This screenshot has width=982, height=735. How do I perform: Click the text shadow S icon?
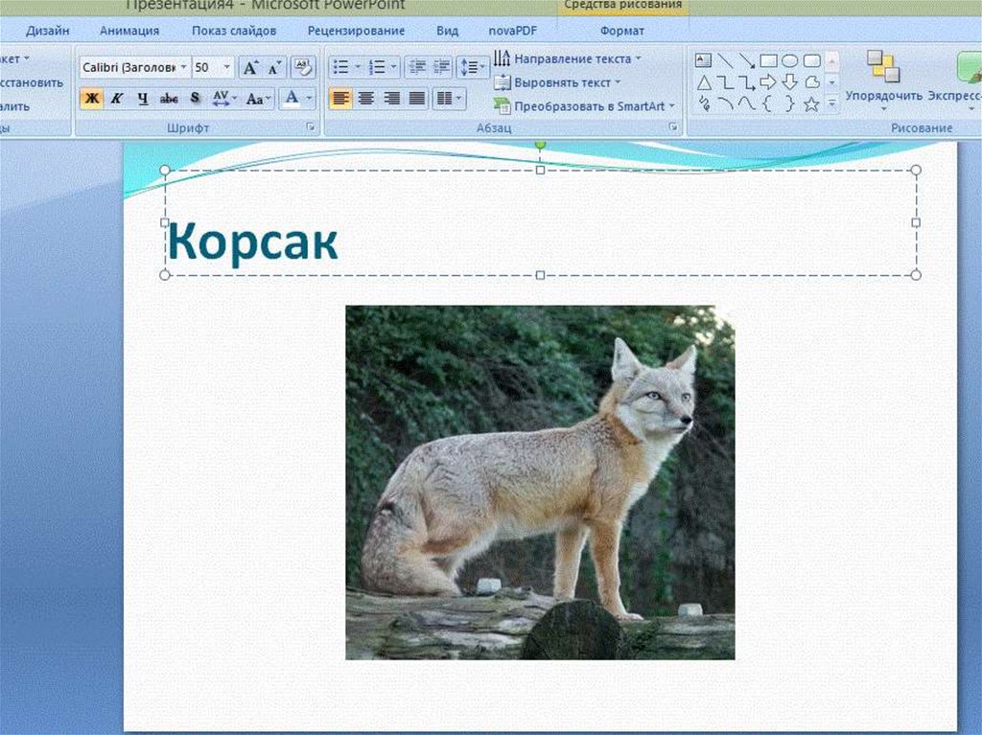point(195,99)
